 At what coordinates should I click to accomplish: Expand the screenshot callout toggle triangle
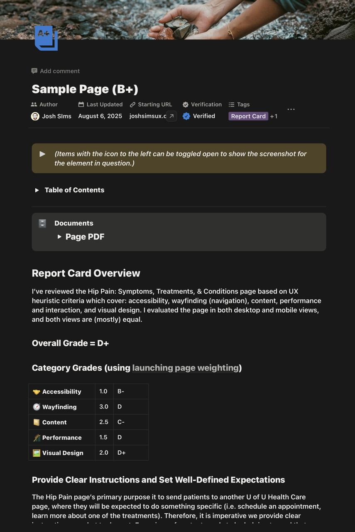(42, 154)
